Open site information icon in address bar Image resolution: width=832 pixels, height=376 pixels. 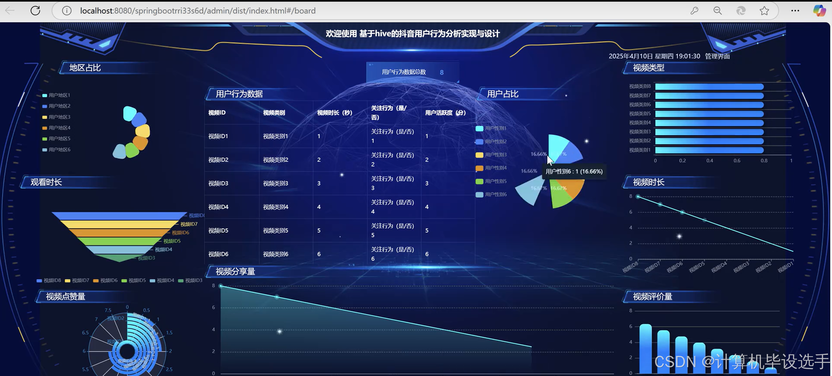67,11
